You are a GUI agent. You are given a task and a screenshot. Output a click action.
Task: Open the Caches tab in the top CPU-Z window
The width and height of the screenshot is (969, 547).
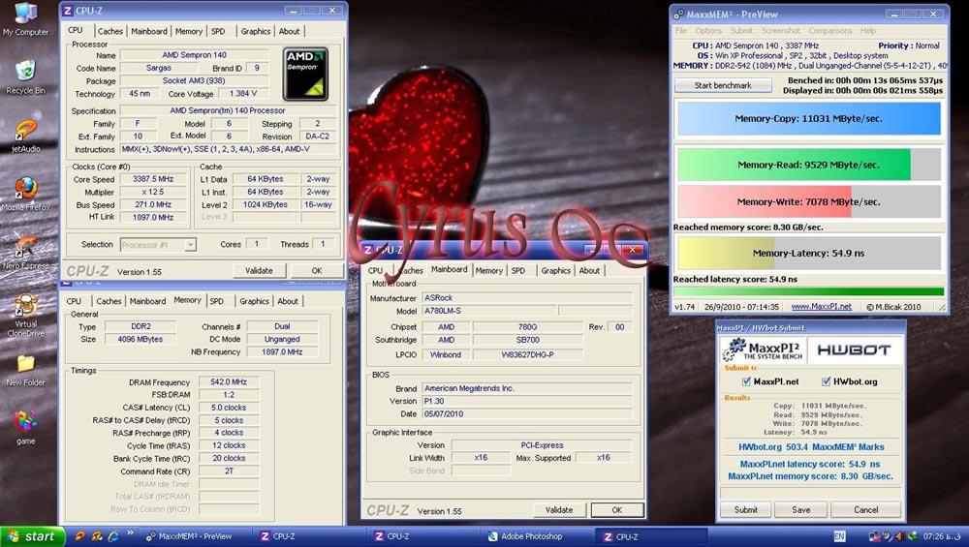110,31
